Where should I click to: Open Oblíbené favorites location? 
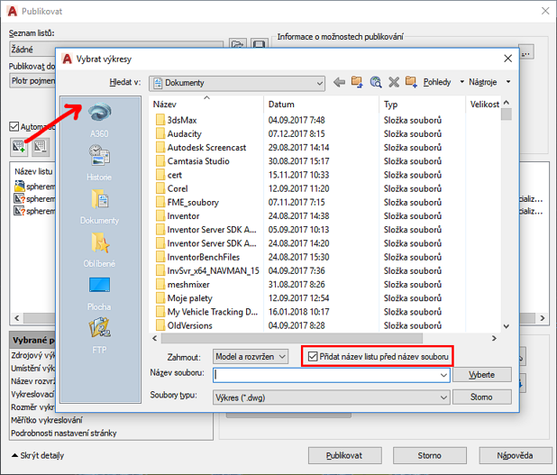(99, 246)
